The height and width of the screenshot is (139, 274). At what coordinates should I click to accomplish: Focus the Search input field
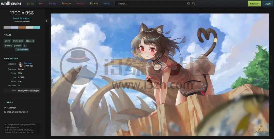pyautogui.click(x=151, y=4)
